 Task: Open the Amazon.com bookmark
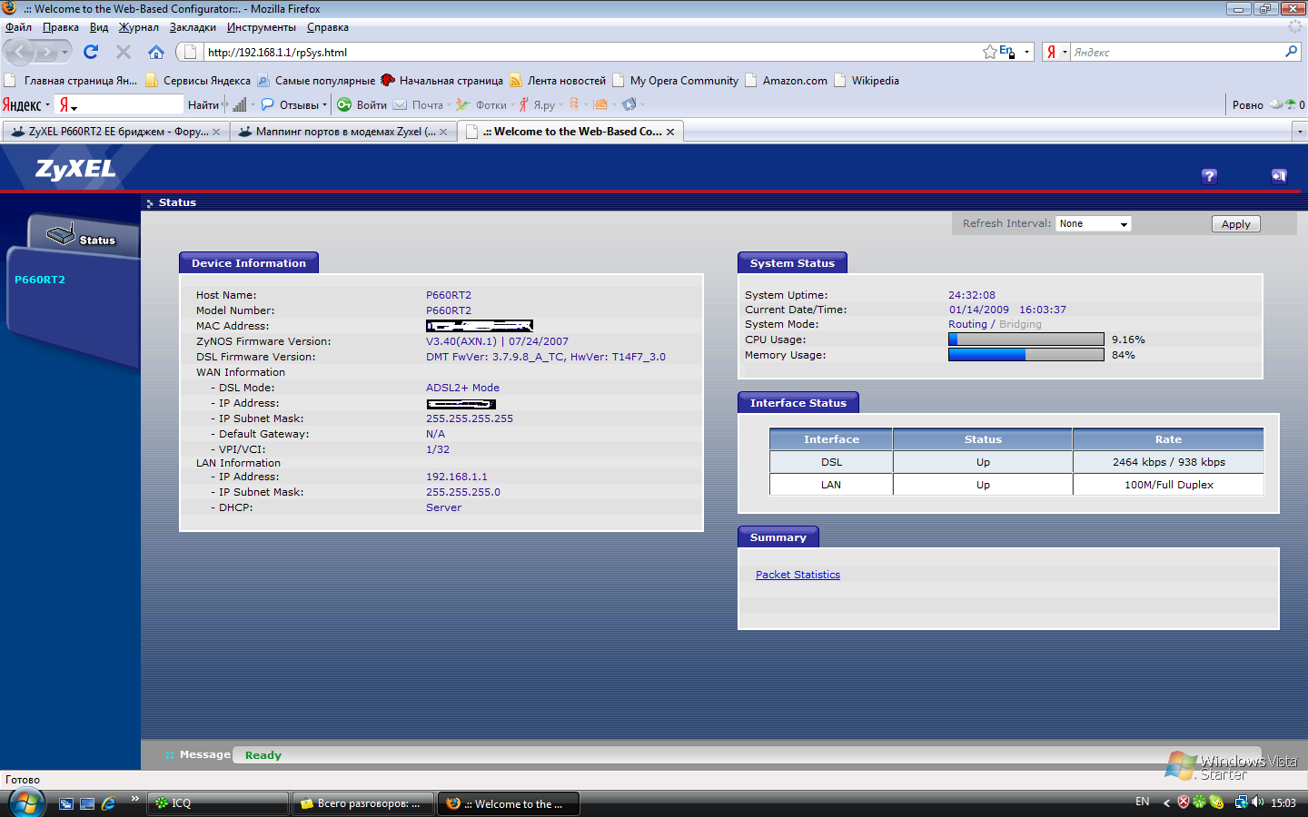point(787,81)
